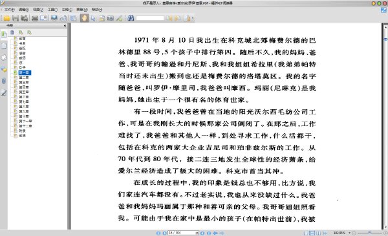388x236 pixels.
Task: Open the 工具 menu
Action: tap(52, 10)
